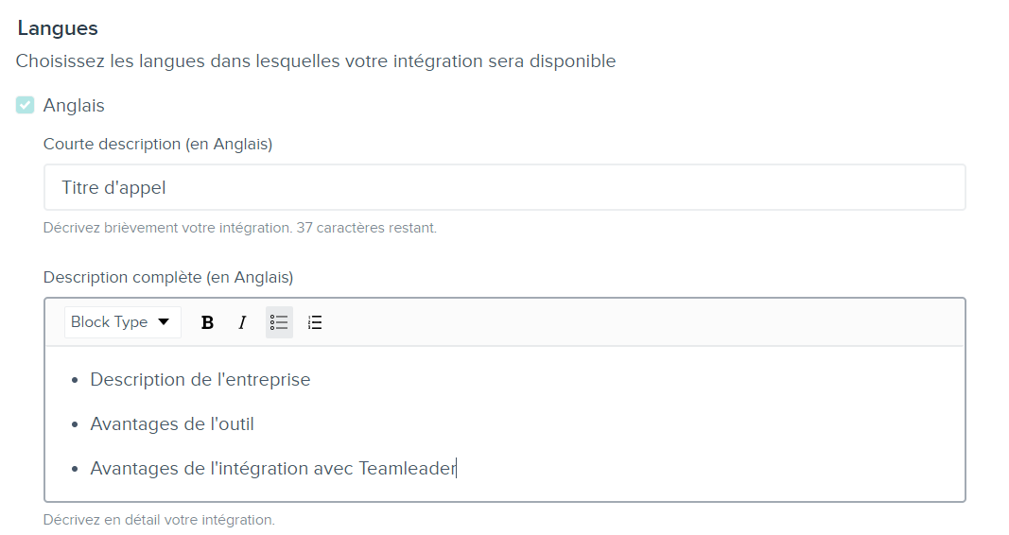The width and height of the screenshot is (1009, 535).
Task: Click the "Choisissez les langues" subtitle text
Action: point(315,61)
